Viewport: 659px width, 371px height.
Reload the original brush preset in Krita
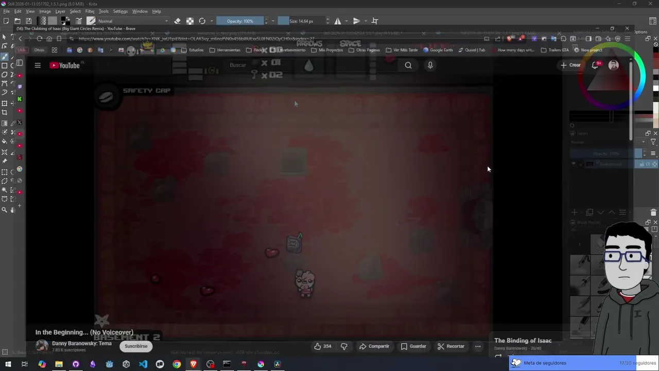coord(202,21)
